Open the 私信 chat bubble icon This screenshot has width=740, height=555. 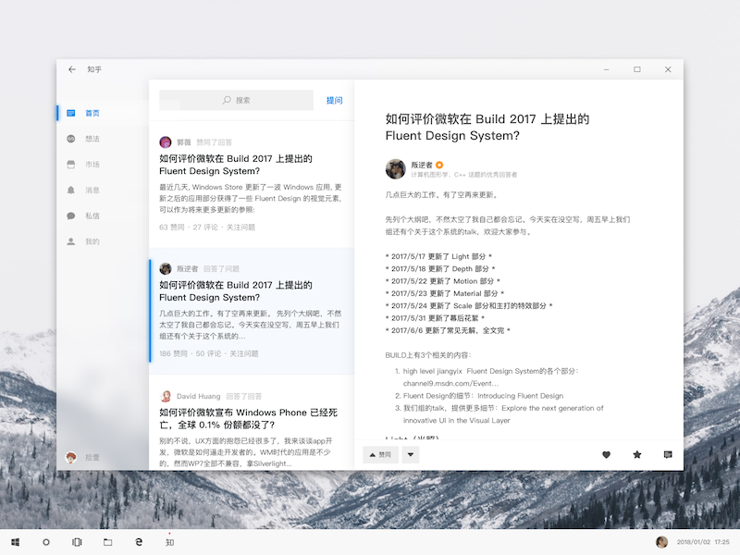coord(71,216)
